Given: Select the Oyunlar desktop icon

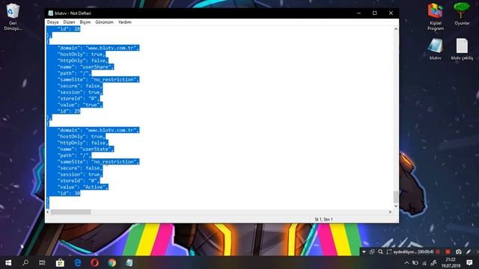Looking at the screenshot, I should (x=462, y=14).
